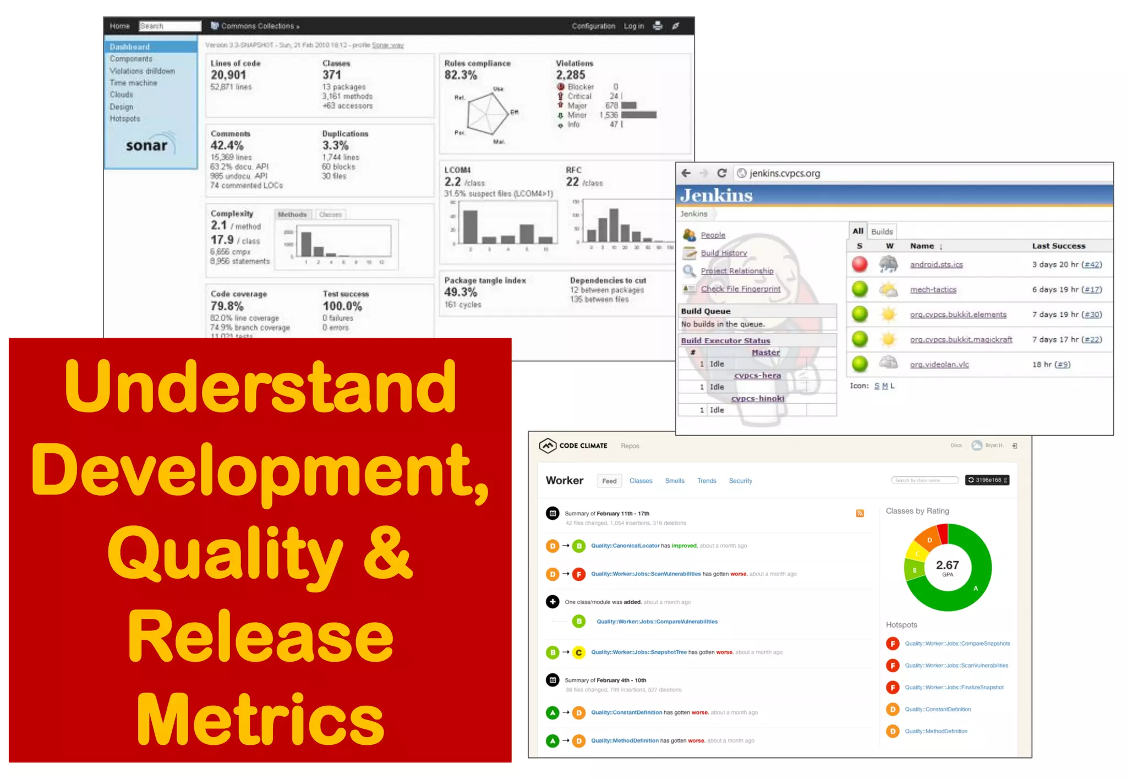
Task: Open android.sts.ics job link
Action: [936, 265]
